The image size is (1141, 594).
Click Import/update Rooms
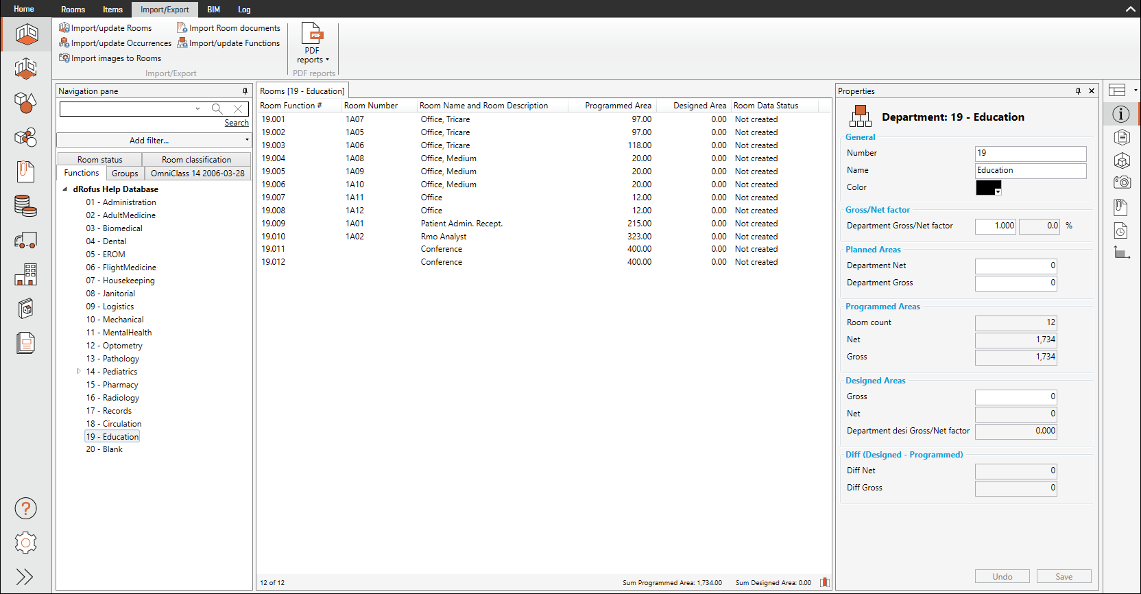click(x=106, y=28)
